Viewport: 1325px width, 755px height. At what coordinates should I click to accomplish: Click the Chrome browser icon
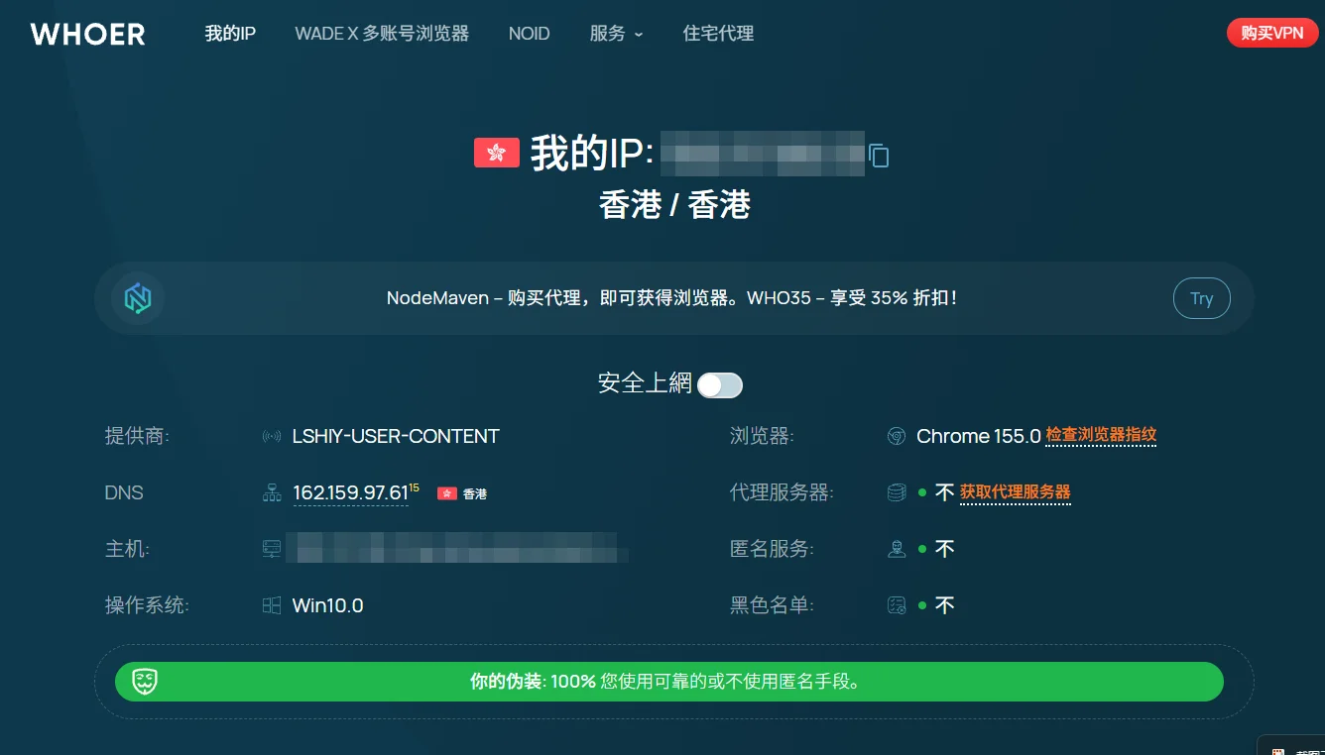[897, 436]
